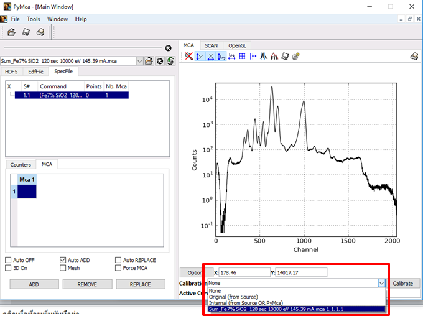Select the Sum_Fe7% SiO2 calibration entry

click(297, 309)
